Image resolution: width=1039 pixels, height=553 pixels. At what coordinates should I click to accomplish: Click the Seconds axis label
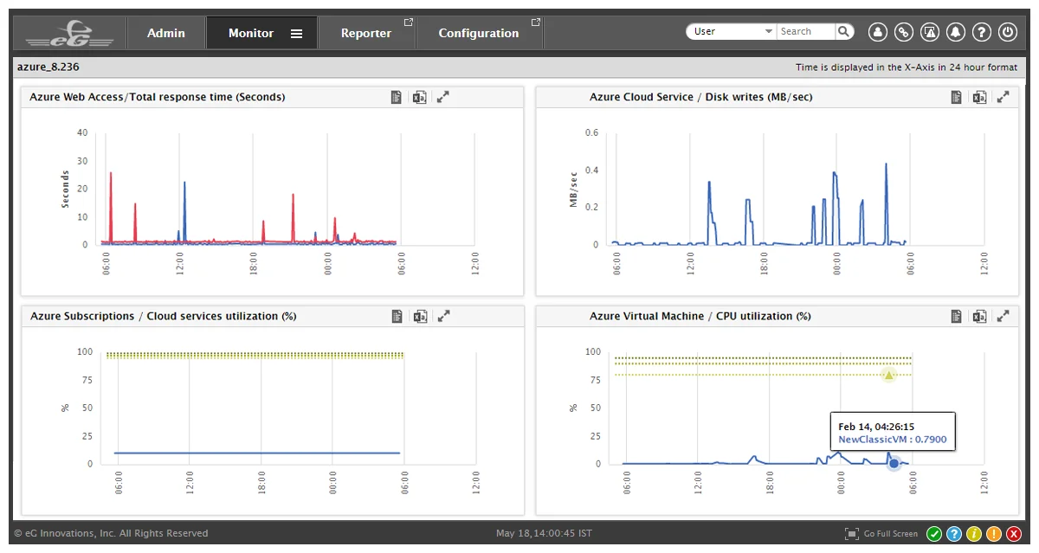(65, 190)
